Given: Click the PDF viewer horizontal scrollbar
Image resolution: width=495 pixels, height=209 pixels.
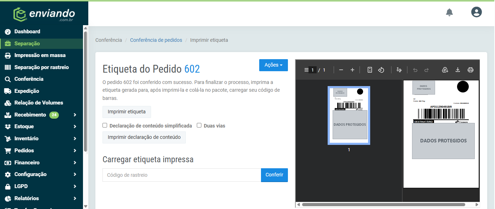Looking at the screenshot, I should tap(383, 204).
